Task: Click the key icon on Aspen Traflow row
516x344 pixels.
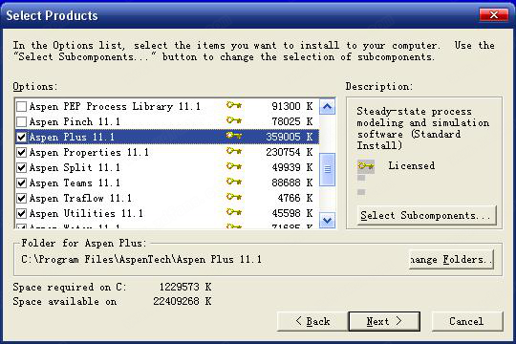Action: 234,197
